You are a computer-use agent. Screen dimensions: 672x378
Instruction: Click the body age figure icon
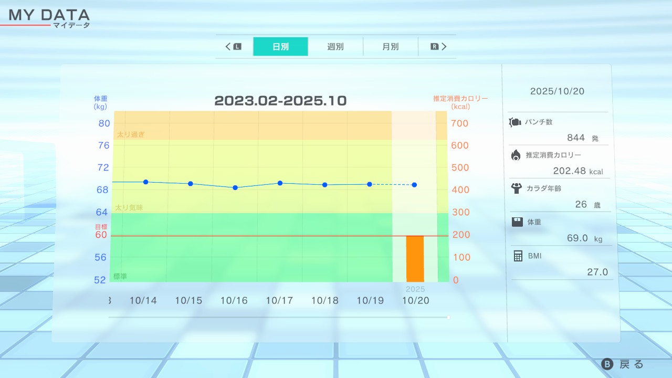pyautogui.click(x=516, y=188)
